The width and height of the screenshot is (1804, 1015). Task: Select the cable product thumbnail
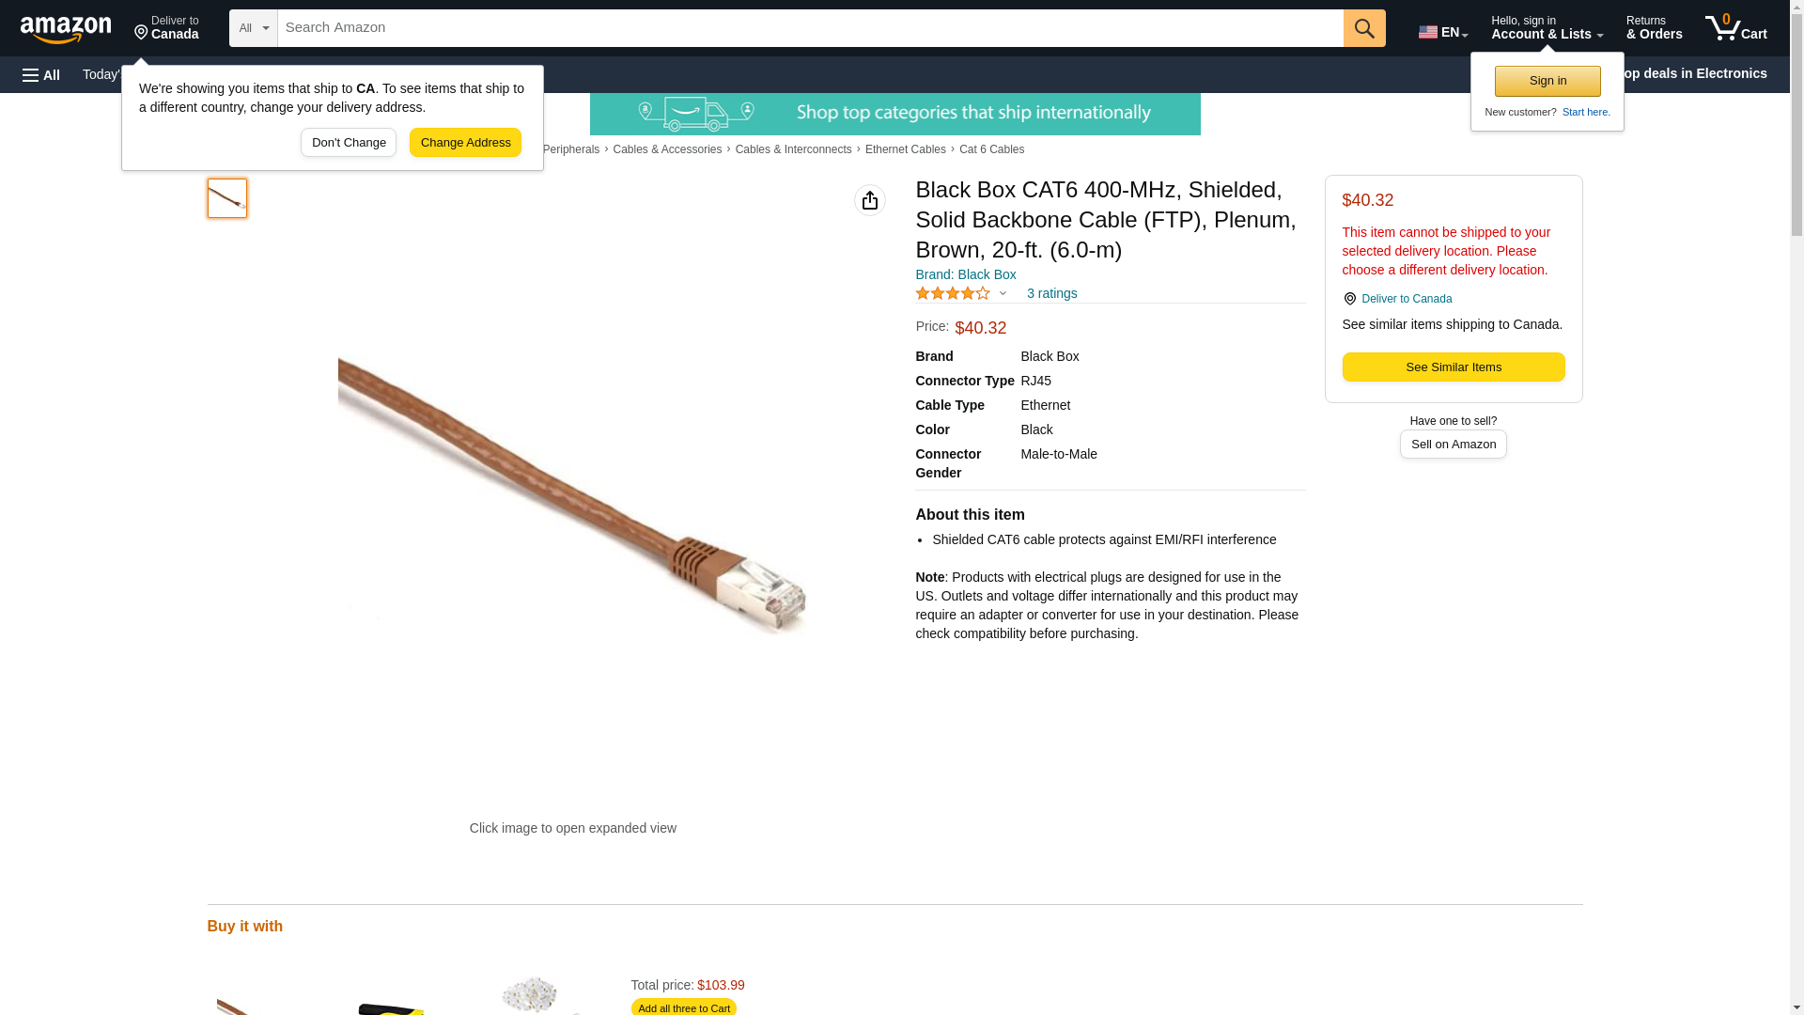click(227, 198)
